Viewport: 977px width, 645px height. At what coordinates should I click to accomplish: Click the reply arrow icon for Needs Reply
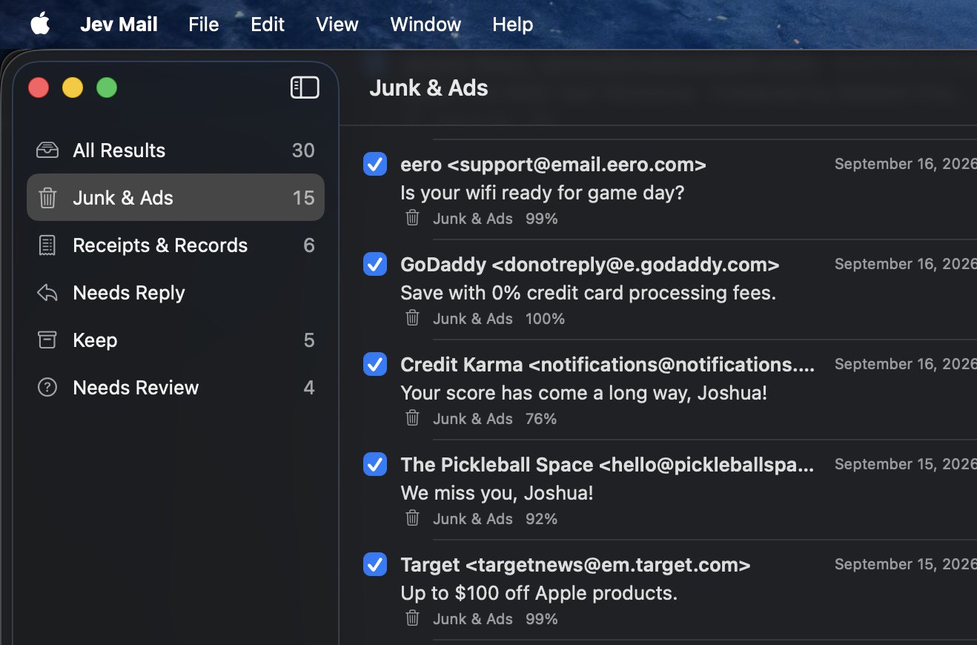click(x=47, y=293)
